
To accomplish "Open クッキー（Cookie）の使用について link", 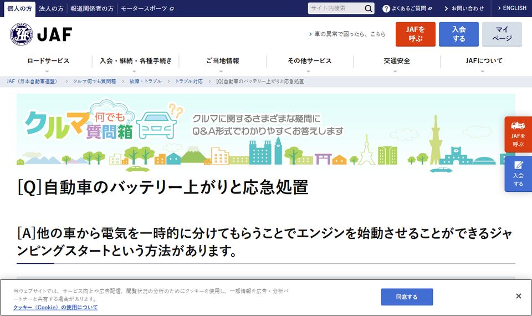I will click(55, 307).
